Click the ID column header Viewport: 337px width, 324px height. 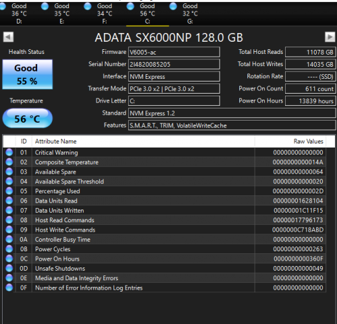point(24,141)
